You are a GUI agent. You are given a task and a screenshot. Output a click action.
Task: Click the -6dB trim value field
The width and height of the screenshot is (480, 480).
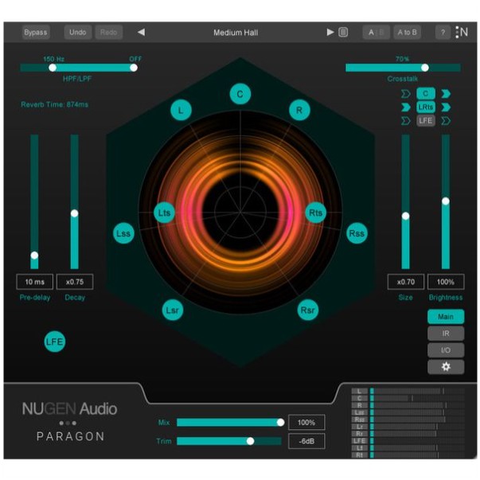click(x=306, y=441)
